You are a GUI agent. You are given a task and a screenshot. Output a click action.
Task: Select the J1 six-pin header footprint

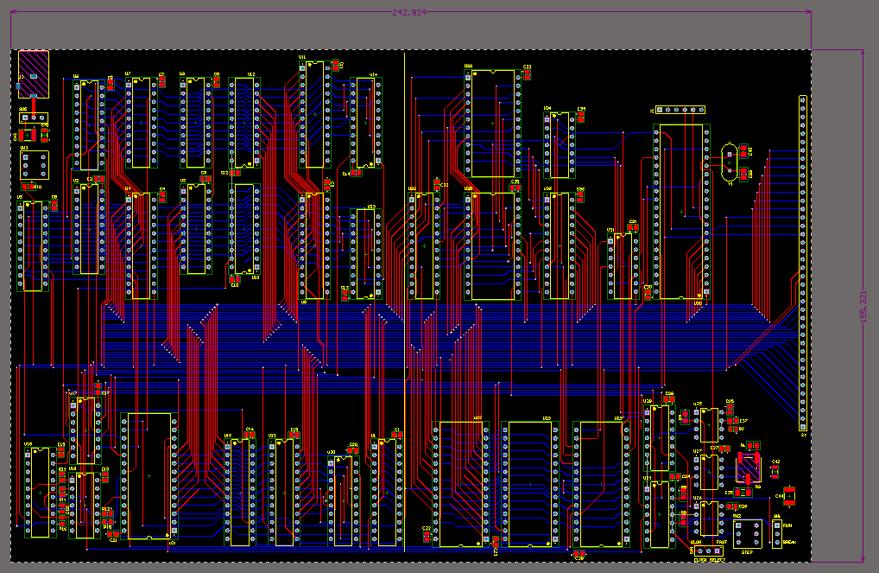(x=680, y=110)
